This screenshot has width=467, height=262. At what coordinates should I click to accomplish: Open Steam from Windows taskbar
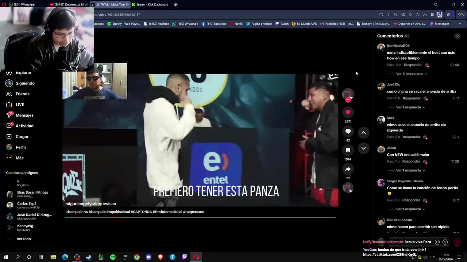coord(89,257)
